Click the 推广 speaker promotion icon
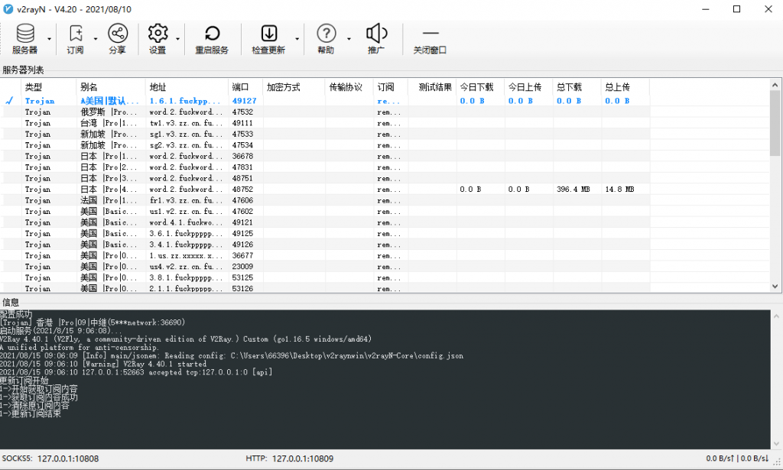783x470 pixels. (376, 34)
